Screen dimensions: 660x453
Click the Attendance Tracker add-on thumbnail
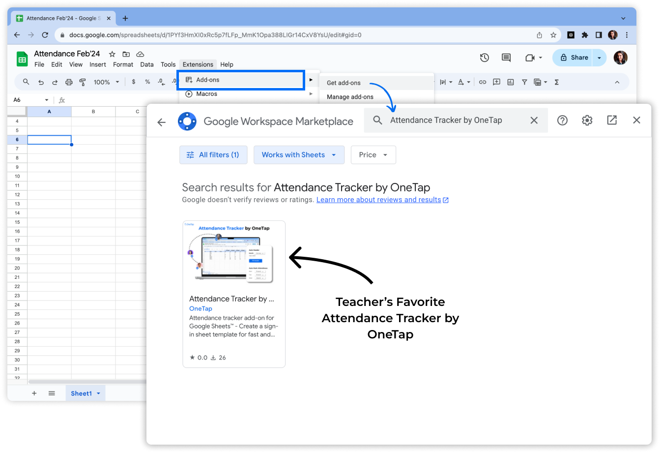pos(234,254)
